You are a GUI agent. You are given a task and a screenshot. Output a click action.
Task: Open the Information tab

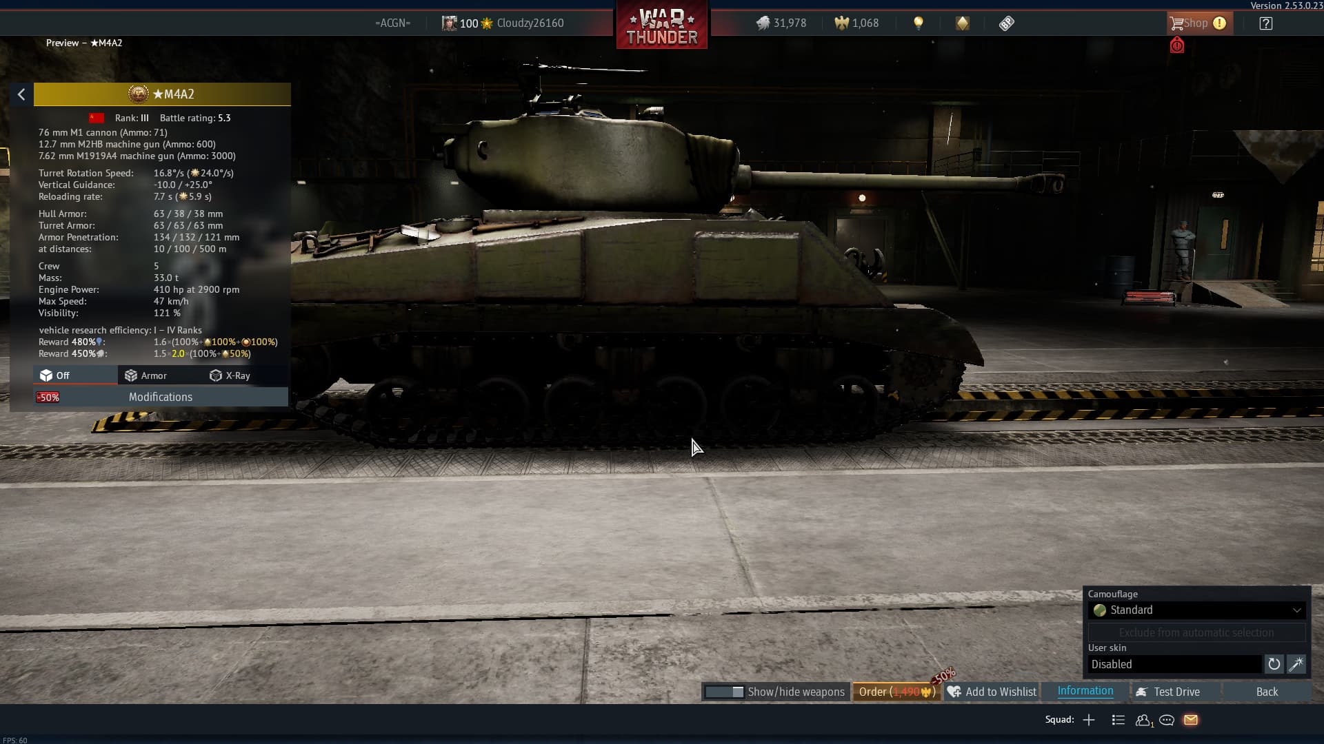click(x=1085, y=691)
